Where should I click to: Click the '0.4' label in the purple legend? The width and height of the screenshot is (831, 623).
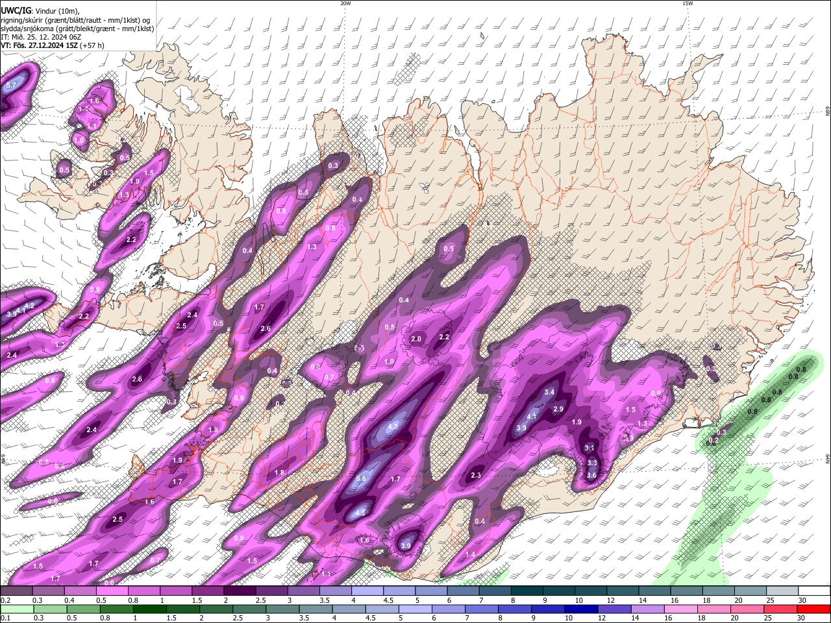click(x=69, y=600)
